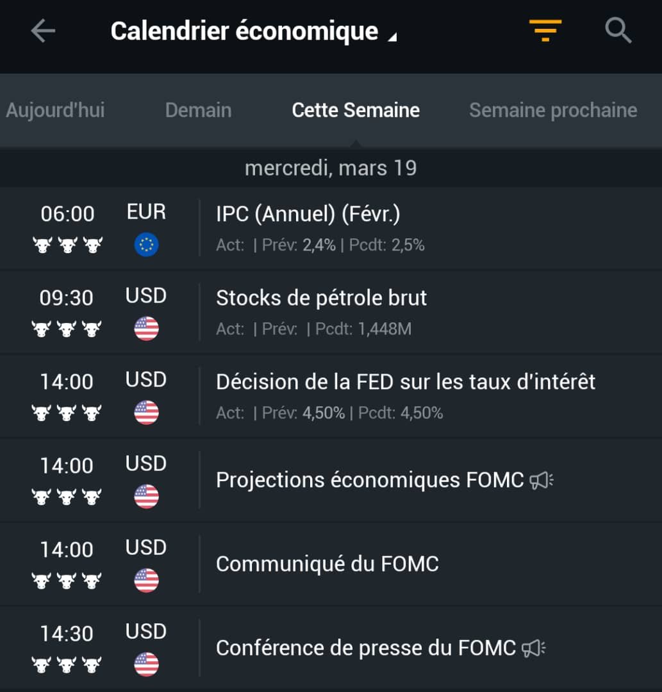Tap the megaphone icon on Conférence de presse du FOMC
Screen dimensions: 662x692
point(534,648)
